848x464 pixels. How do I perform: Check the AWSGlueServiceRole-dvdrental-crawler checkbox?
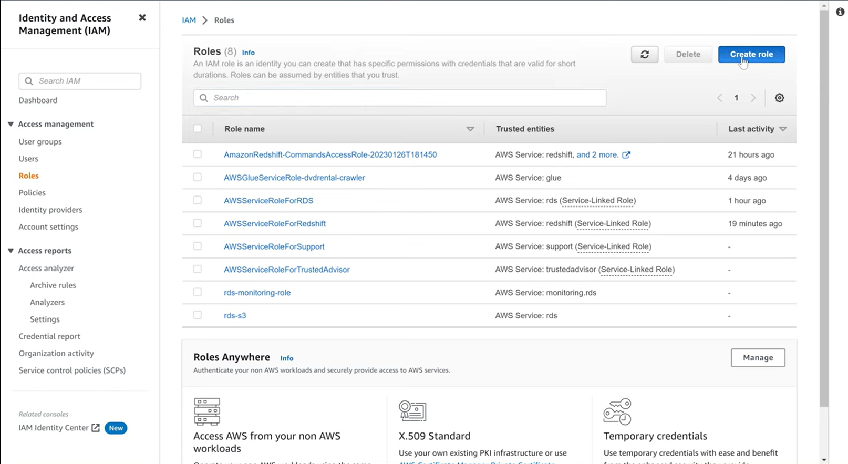pos(198,177)
